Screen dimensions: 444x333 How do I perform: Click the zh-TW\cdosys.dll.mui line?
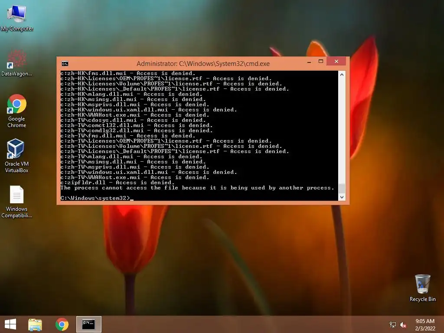(133, 120)
